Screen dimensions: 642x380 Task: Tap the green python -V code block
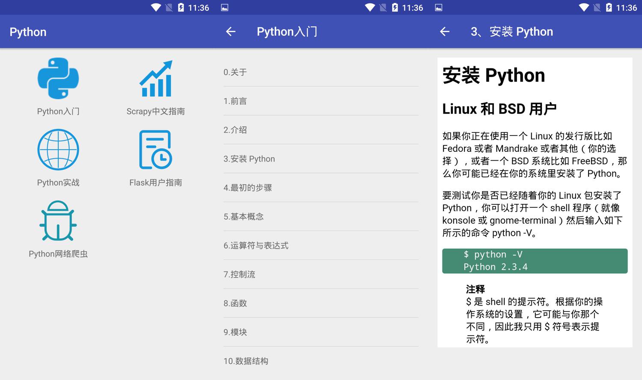pyautogui.click(x=535, y=261)
